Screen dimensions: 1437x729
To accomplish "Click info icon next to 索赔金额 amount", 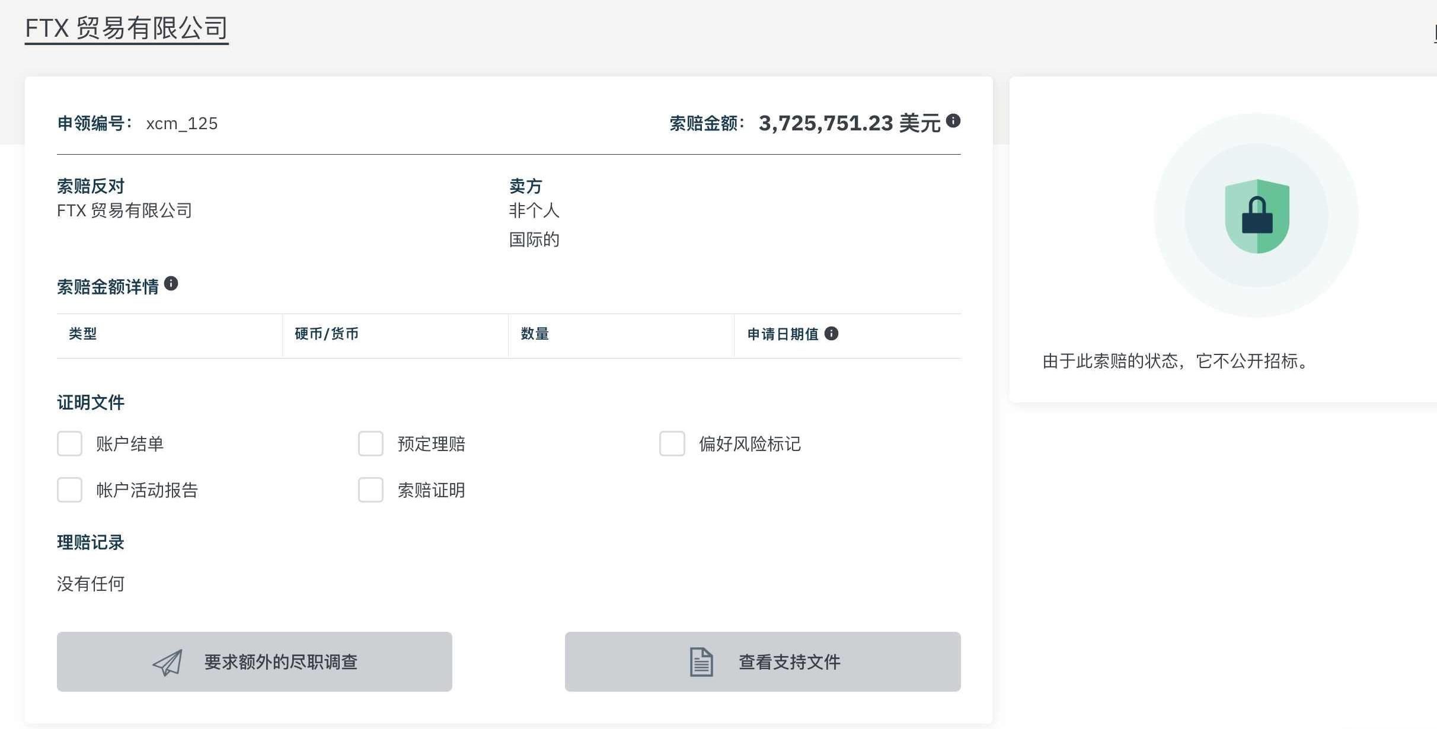I will (x=953, y=121).
